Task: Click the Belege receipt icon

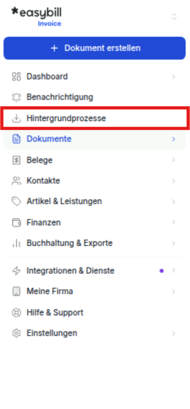Action: 17,160
